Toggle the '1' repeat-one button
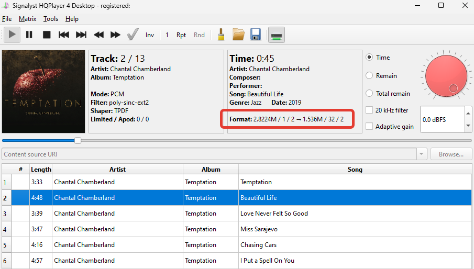This screenshot has width=474, height=269. coord(167,35)
